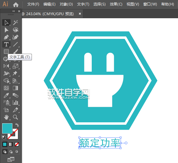Select the Column Graph tool
178x163 pixels.
pos(15,103)
